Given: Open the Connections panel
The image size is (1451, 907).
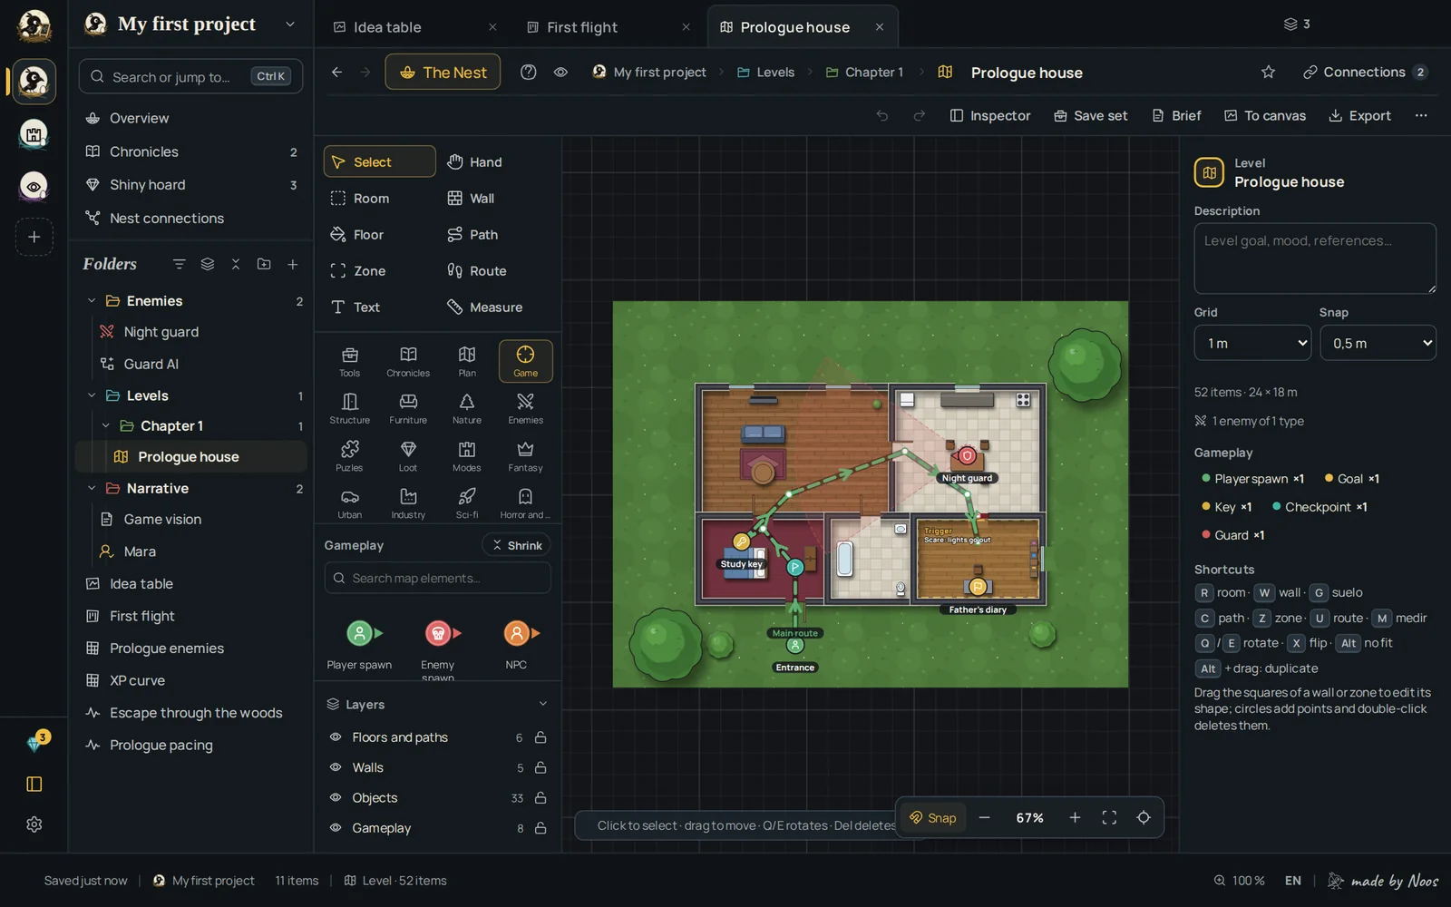Looking at the screenshot, I should point(1366,72).
